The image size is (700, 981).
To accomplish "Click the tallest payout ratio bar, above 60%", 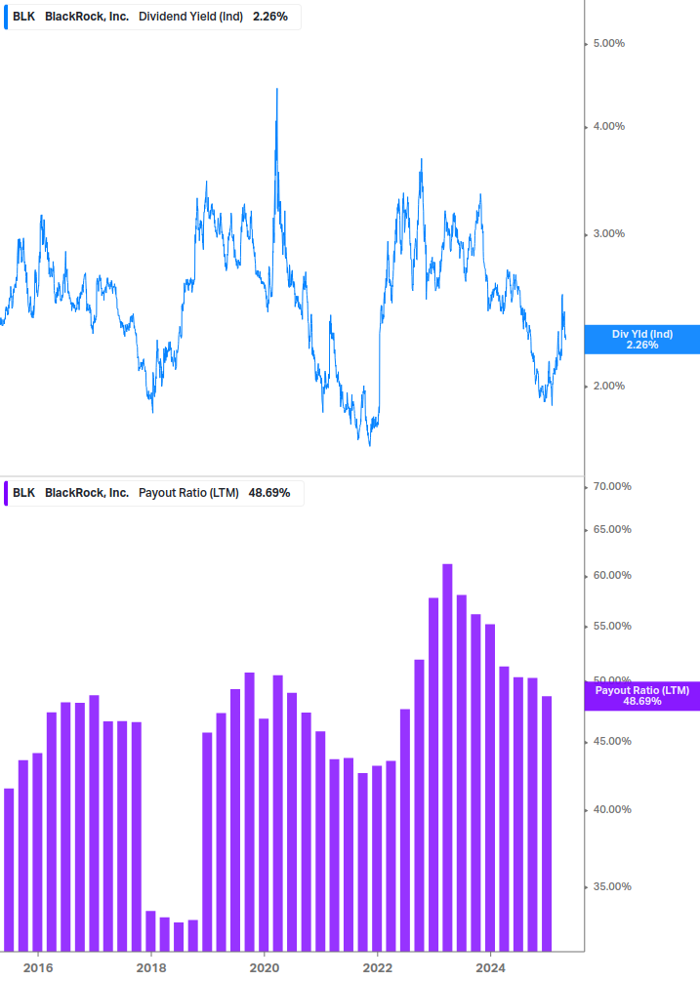I will tap(447, 757).
